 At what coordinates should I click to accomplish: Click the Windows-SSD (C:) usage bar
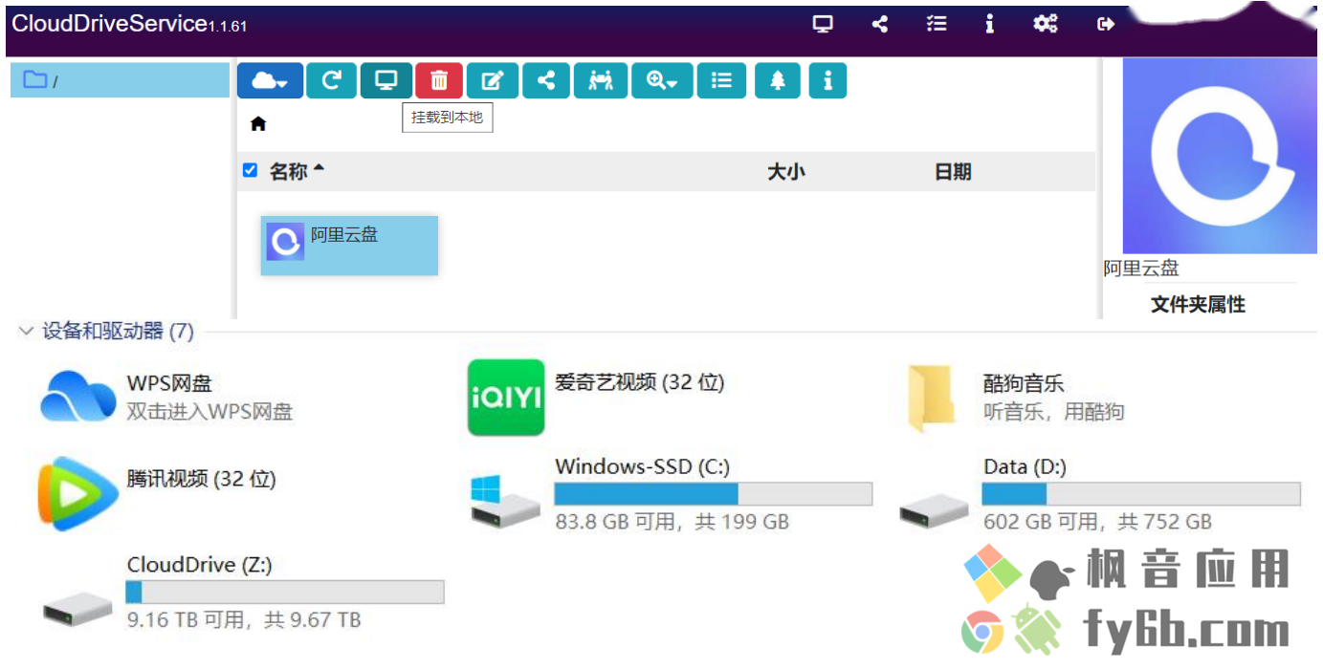[714, 494]
